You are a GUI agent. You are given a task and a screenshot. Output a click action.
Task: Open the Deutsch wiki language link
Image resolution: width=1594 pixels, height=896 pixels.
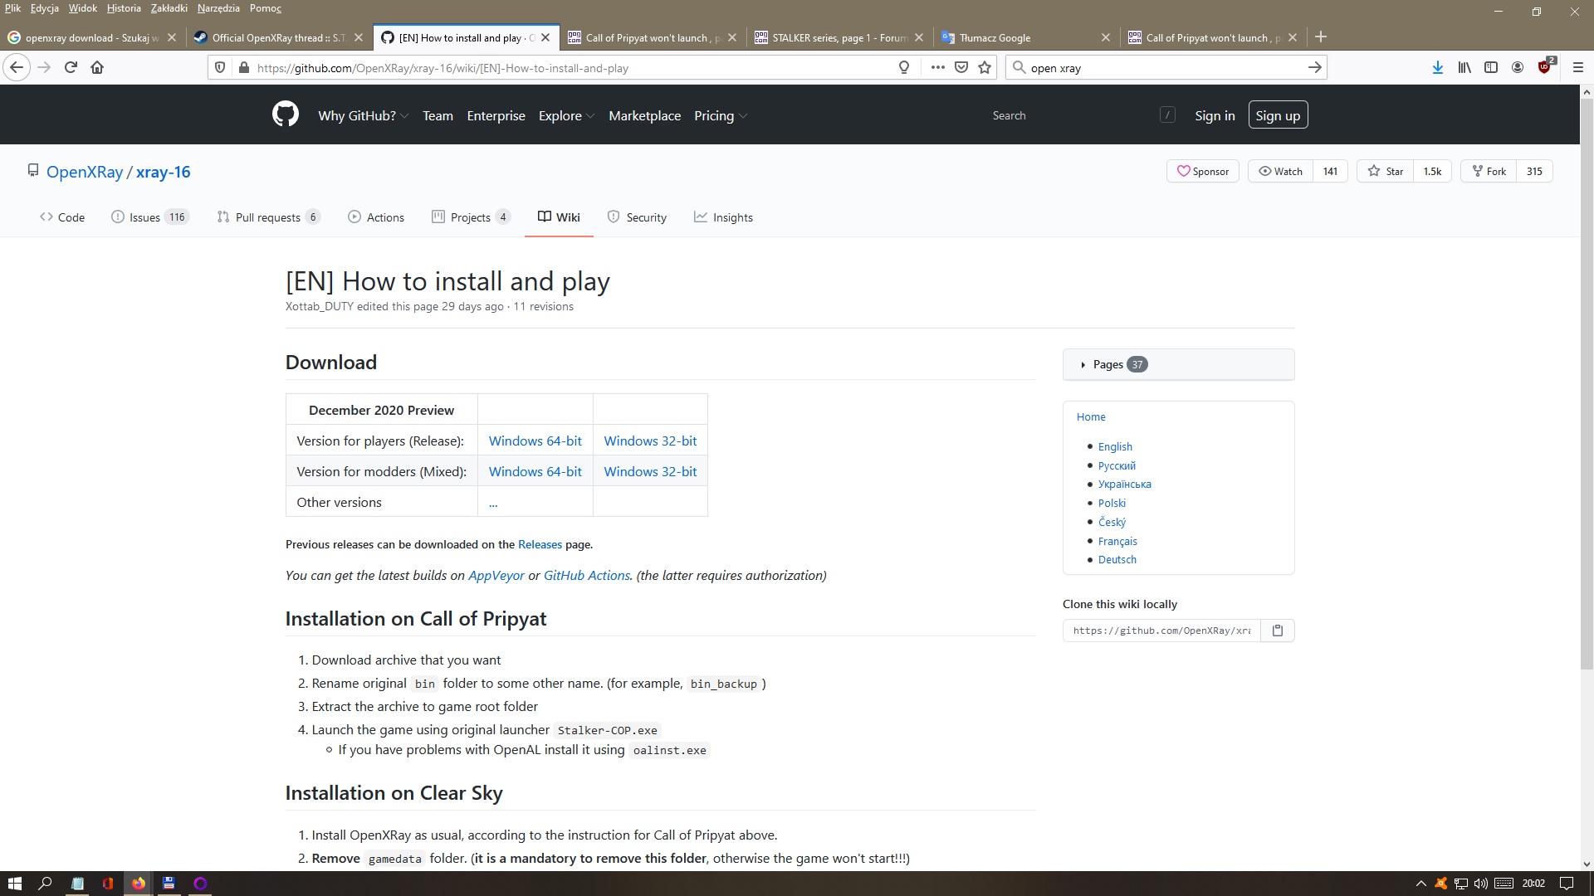click(x=1117, y=559)
